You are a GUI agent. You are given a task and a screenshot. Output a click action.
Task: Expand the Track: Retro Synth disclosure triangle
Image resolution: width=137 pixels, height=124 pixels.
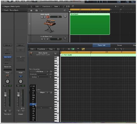point(3,10)
